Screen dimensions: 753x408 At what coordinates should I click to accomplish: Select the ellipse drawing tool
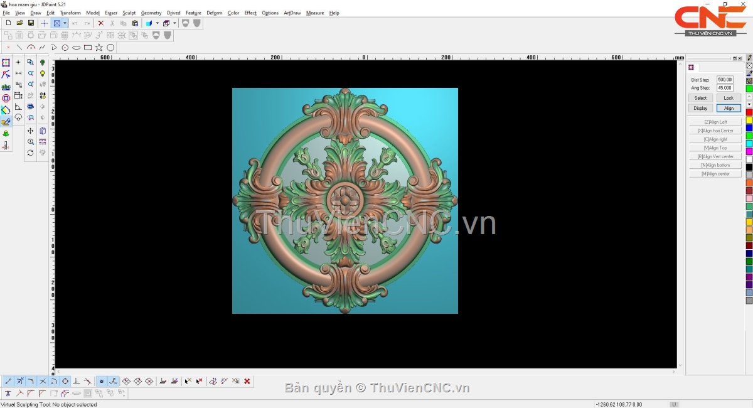click(77, 48)
